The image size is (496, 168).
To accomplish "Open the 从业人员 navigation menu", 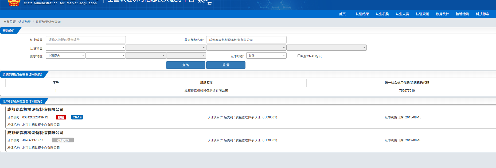I will click(402, 14).
